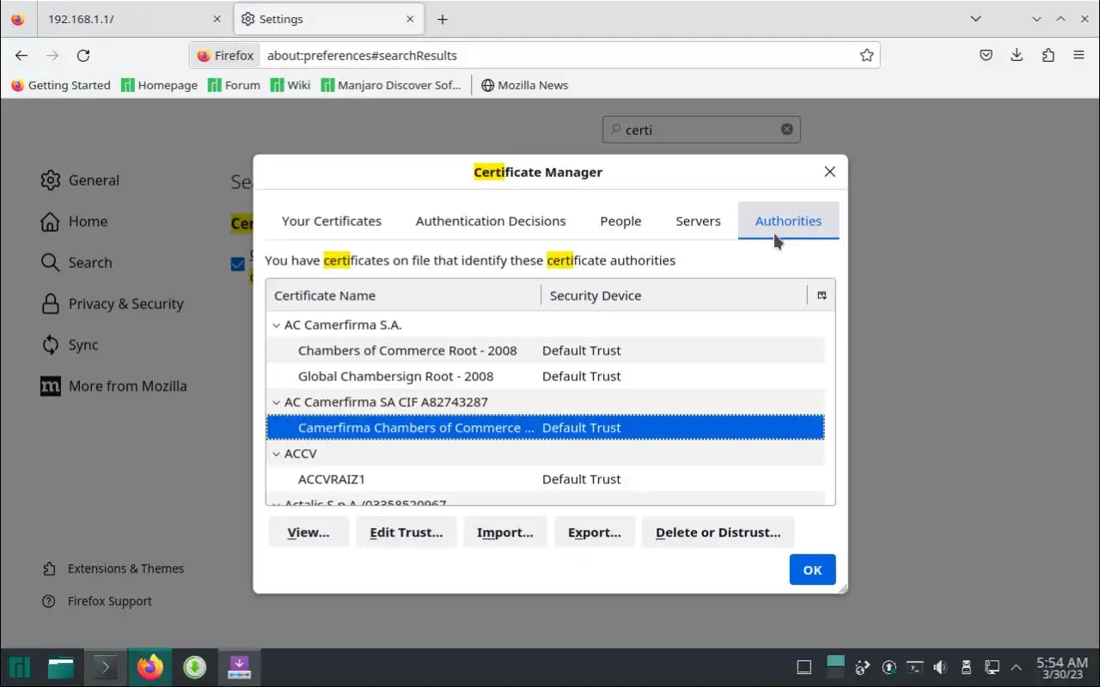Select the Authorities tab
This screenshot has width=1100, height=687.
(788, 221)
